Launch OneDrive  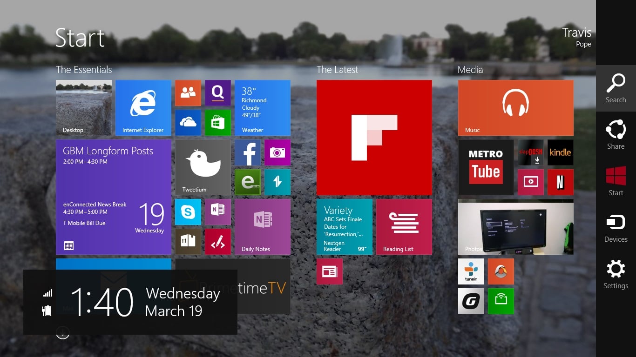pos(188,122)
